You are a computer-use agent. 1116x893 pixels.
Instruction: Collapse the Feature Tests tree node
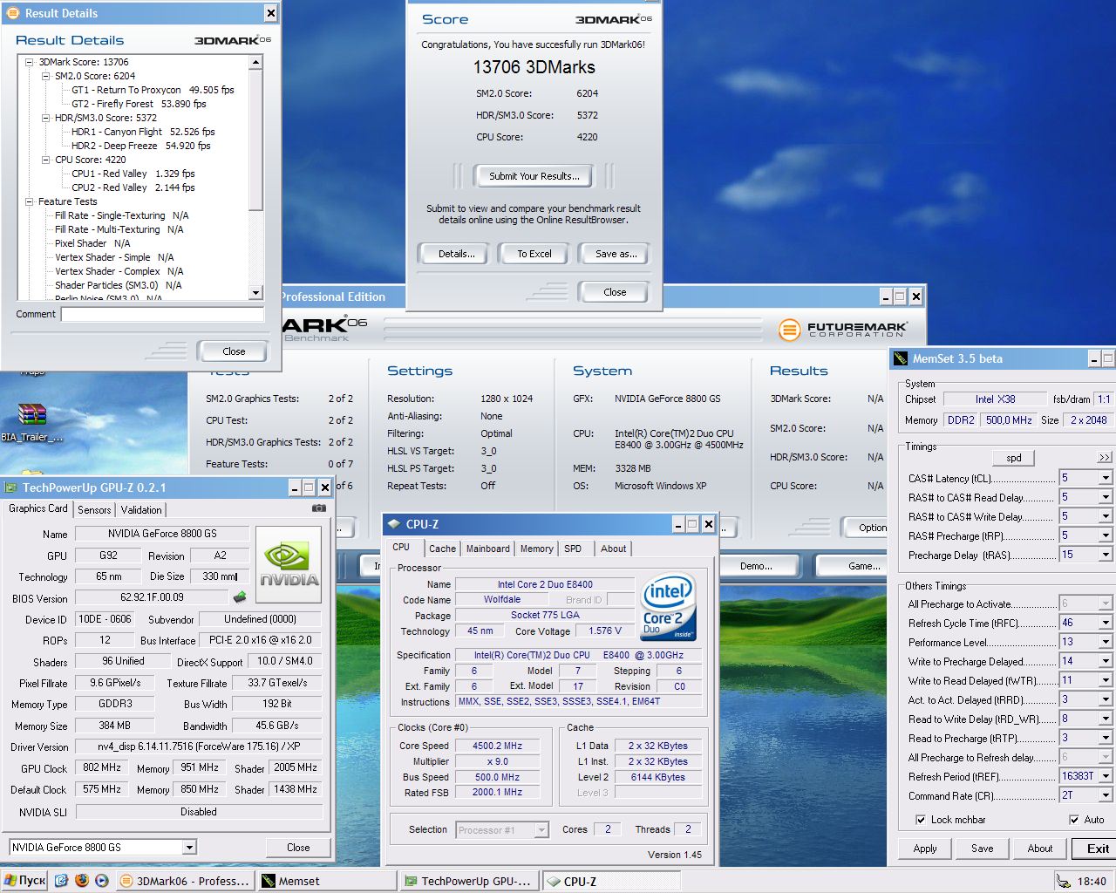(30, 201)
